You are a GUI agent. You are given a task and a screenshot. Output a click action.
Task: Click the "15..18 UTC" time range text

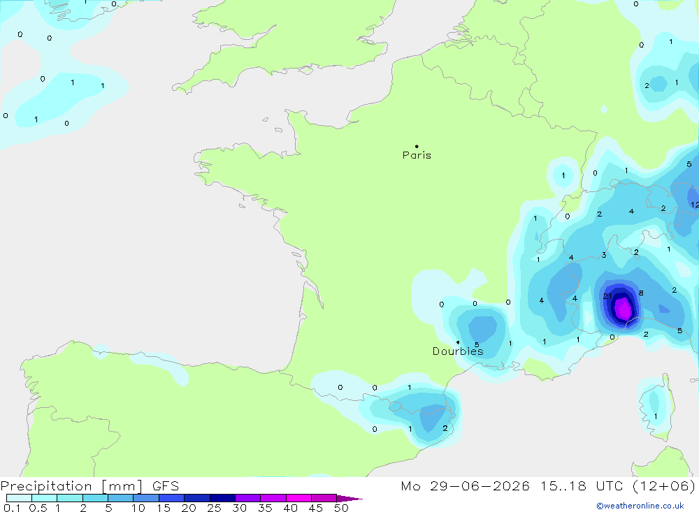point(582,485)
